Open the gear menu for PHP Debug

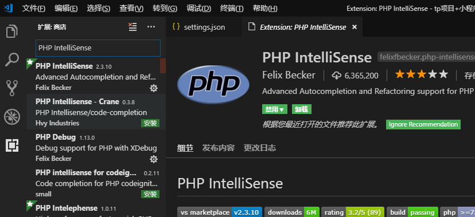(x=154, y=159)
